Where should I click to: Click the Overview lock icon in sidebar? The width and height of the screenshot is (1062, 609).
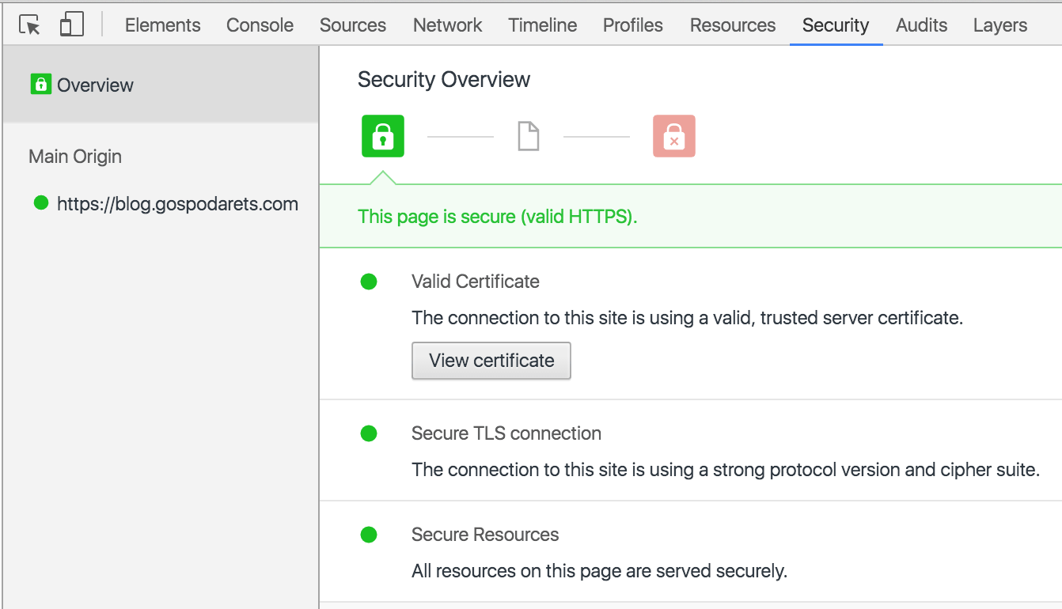[40, 85]
